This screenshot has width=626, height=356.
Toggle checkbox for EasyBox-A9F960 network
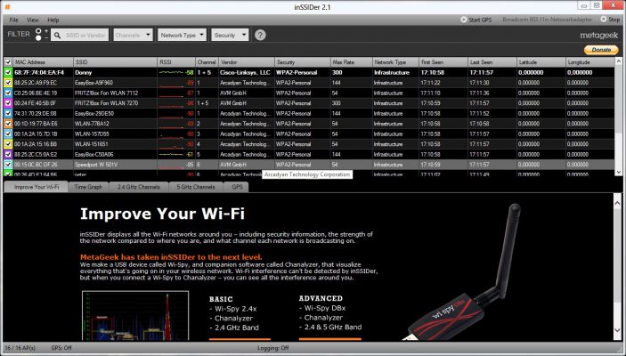pyautogui.click(x=7, y=82)
